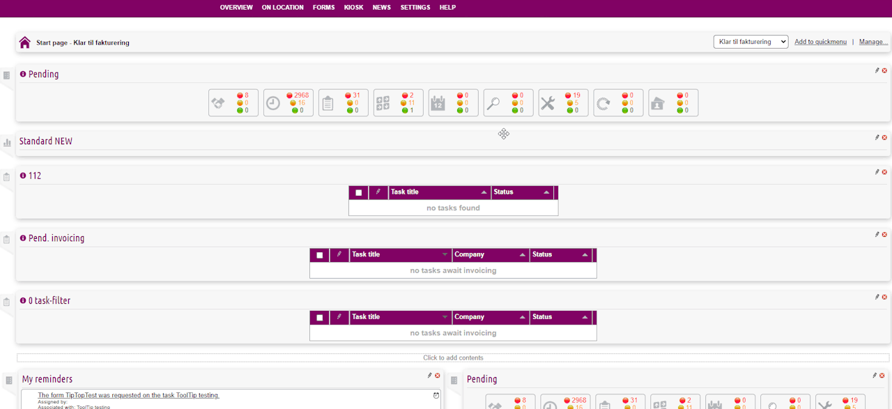Screen dimensions: 892x409
Task: Open the ON LOCATION menu
Action: [282, 8]
